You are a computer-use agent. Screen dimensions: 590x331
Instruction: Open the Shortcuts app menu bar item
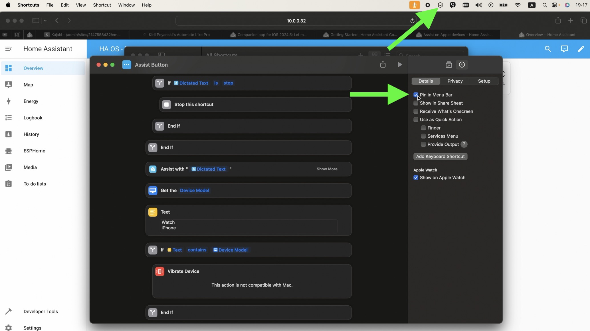pyautogui.click(x=441, y=5)
